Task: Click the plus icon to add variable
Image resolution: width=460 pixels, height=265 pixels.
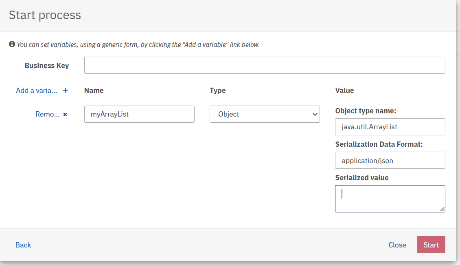Action: pyautogui.click(x=66, y=91)
